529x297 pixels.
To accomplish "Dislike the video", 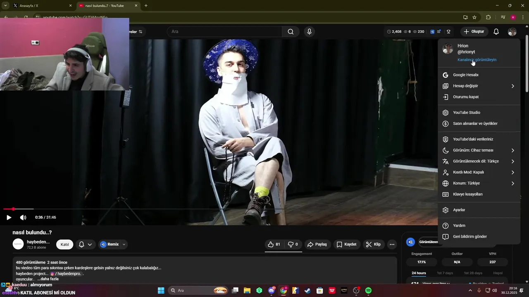I will (293, 245).
